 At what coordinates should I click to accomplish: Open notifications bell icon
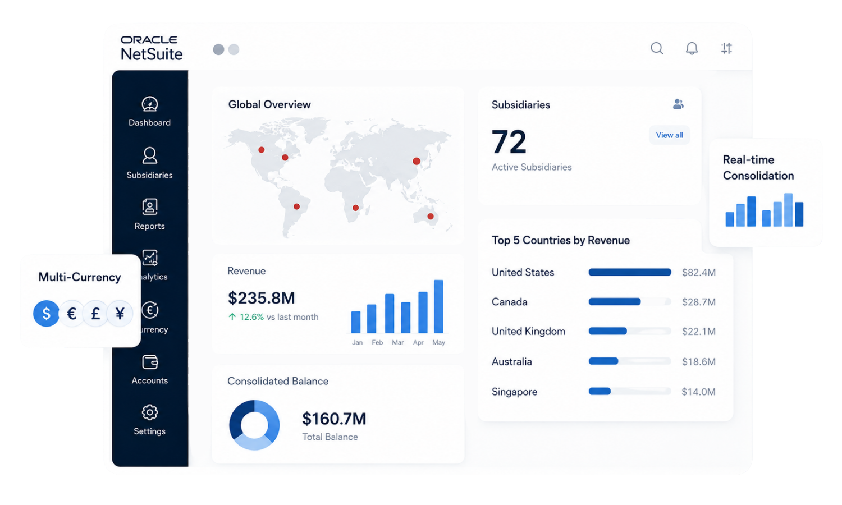pos(692,48)
